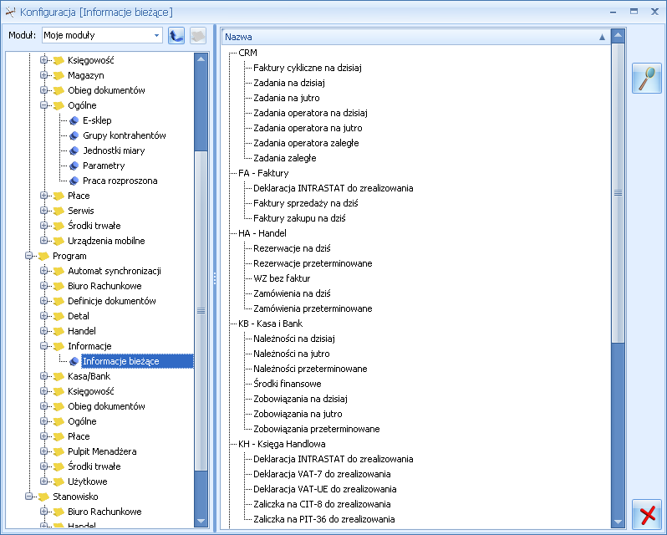Select Parametry under Ogólne
Viewport: 667px width, 535px height.
[104, 166]
